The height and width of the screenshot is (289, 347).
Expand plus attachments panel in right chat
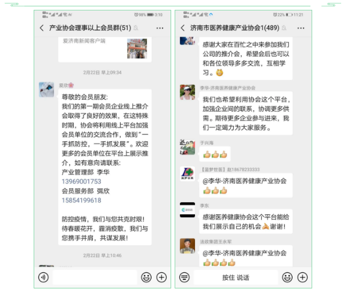(x=302, y=277)
